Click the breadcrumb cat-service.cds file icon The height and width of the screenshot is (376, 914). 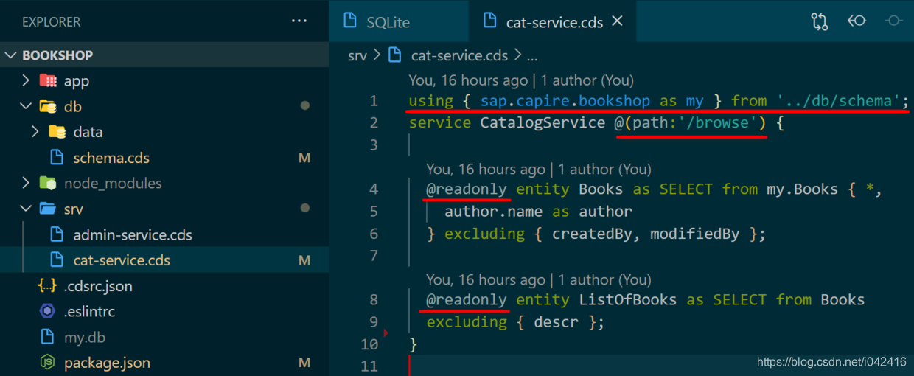(395, 55)
